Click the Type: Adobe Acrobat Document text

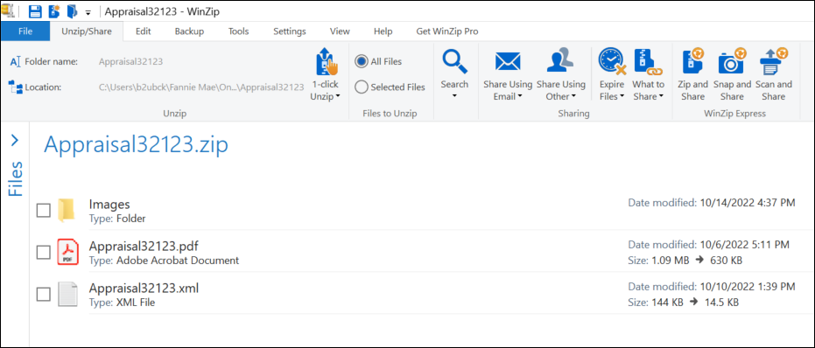click(x=164, y=261)
